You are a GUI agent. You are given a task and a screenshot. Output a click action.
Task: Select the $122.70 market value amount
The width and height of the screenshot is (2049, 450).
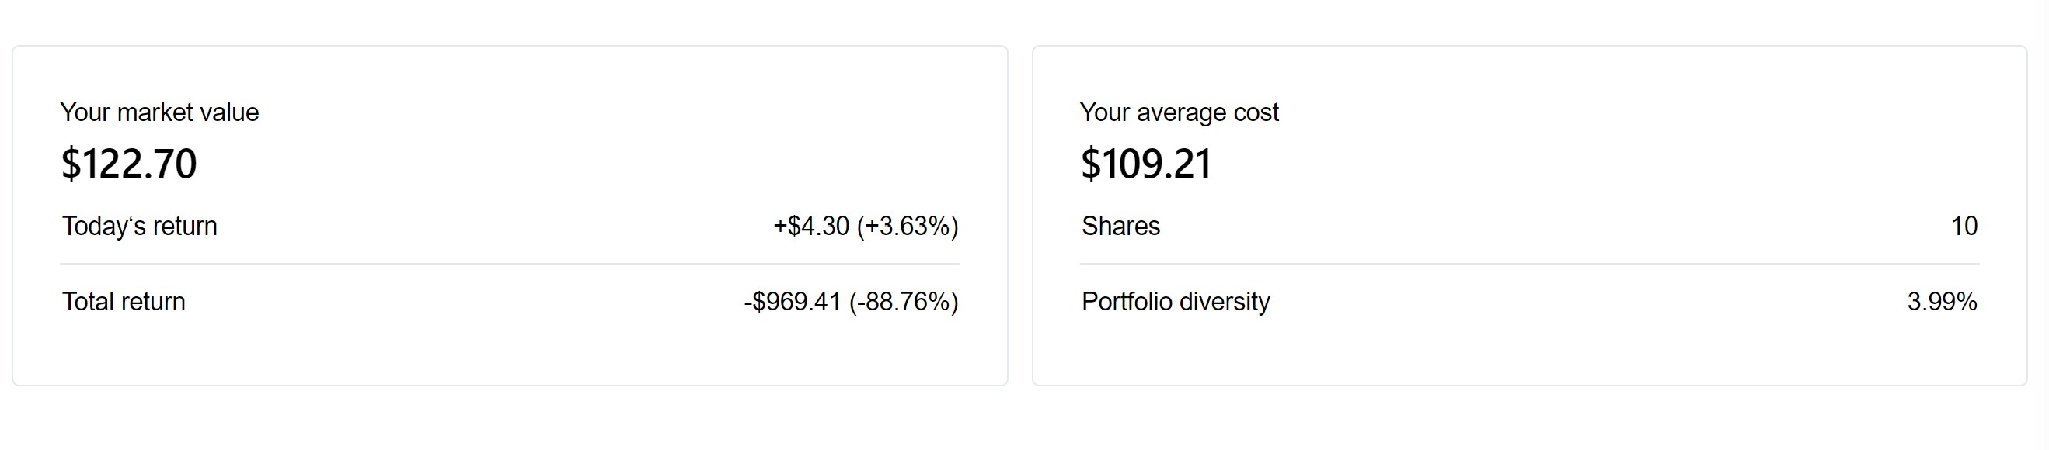(129, 164)
